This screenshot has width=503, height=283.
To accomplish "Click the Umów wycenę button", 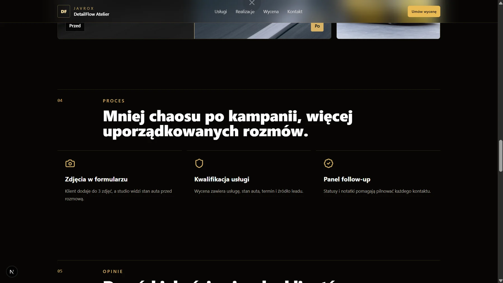I will coord(424,11).
